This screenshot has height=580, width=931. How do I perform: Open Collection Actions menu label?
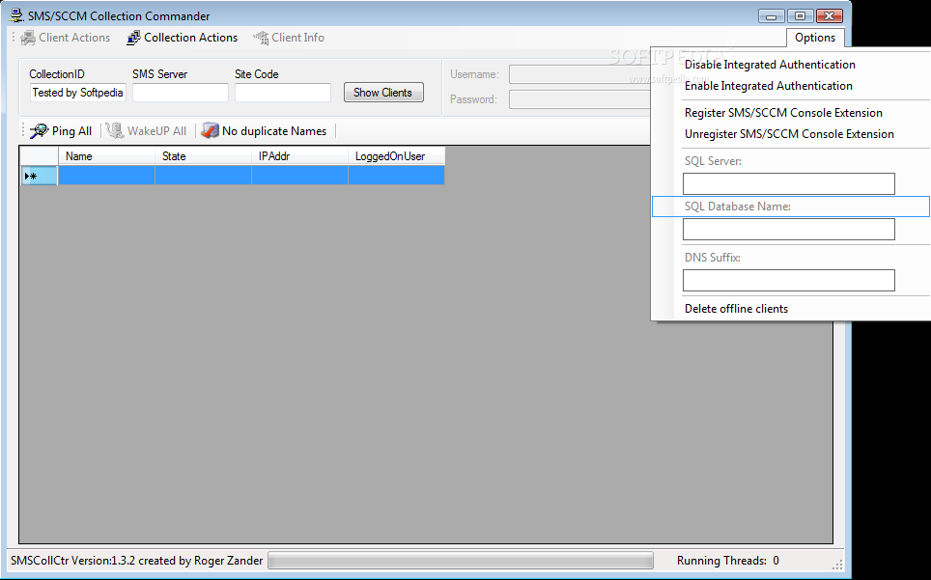pos(190,38)
